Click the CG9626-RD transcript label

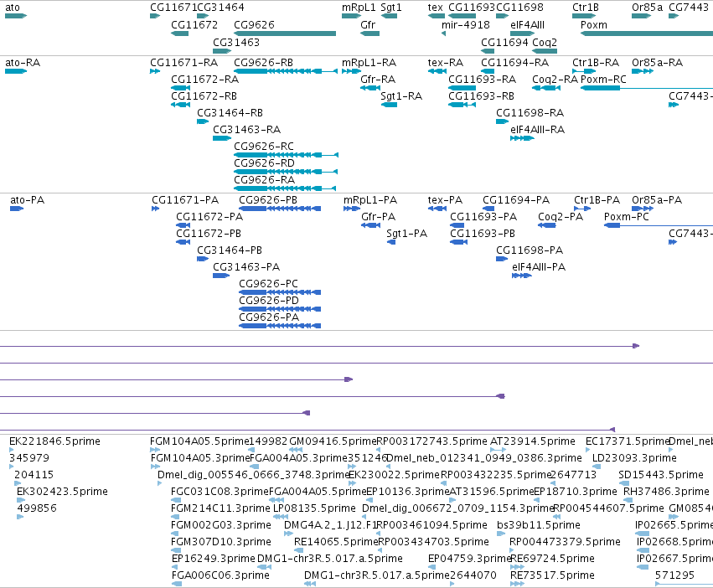pyautogui.click(x=264, y=162)
